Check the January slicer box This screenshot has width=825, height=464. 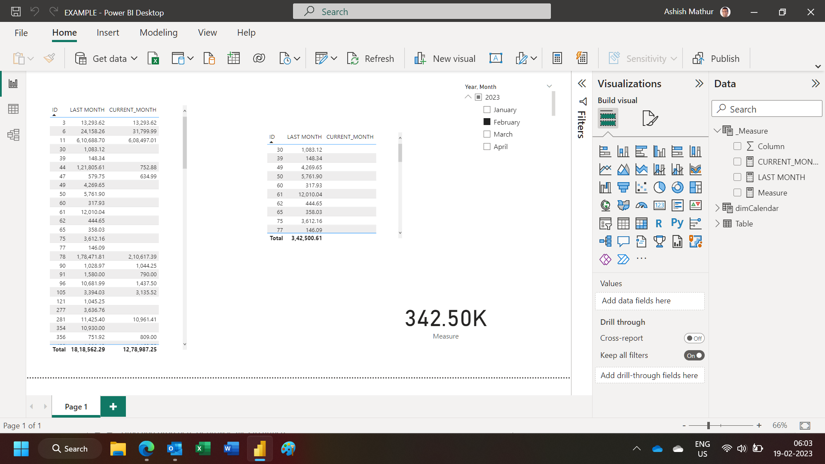[487, 110]
